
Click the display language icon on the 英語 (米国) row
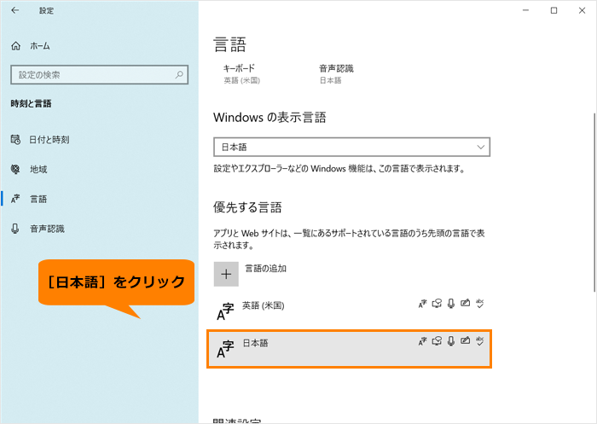click(422, 304)
